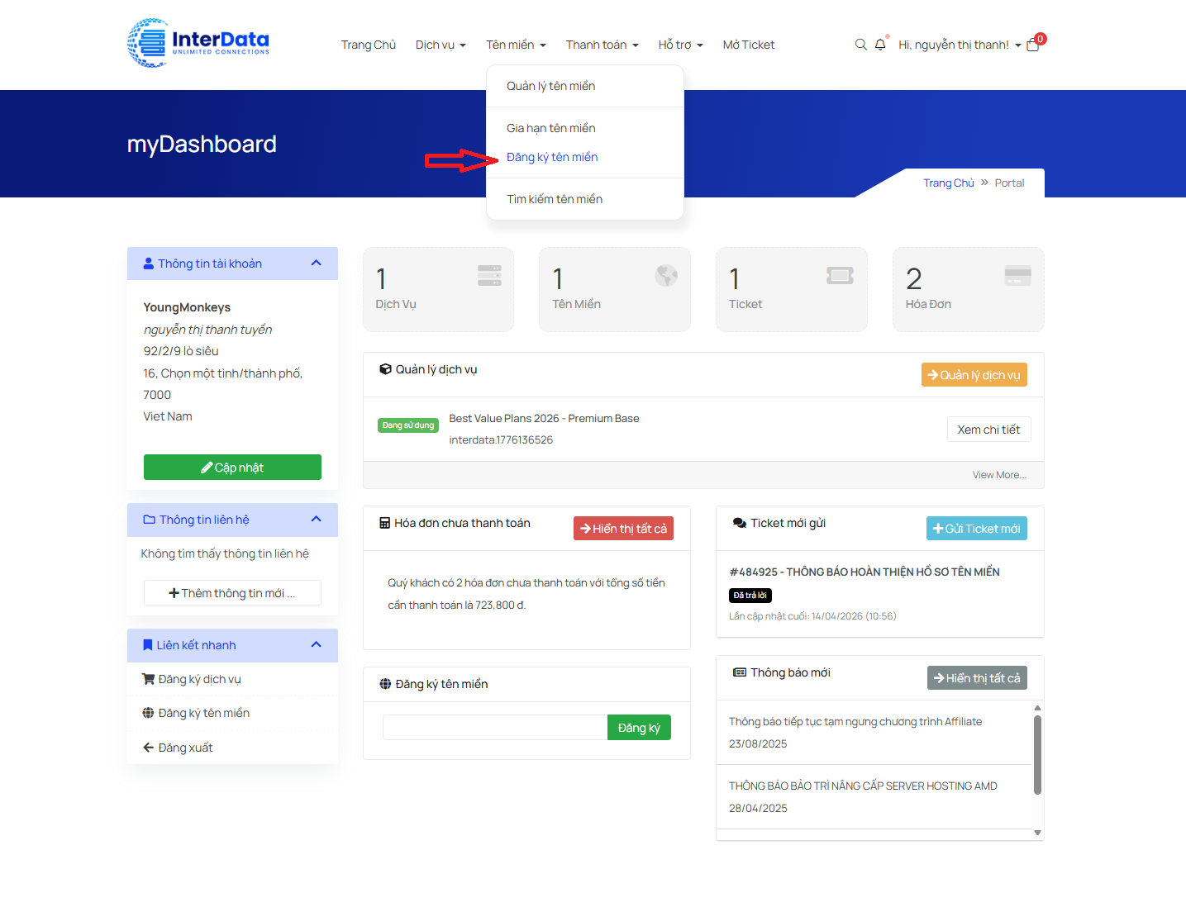Open the notifications bell icon

pyautogui.click(x=880, y=45)
